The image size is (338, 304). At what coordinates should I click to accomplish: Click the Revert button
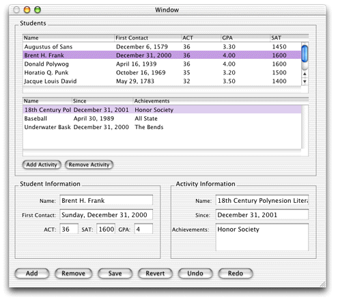(x=155, y=273)
